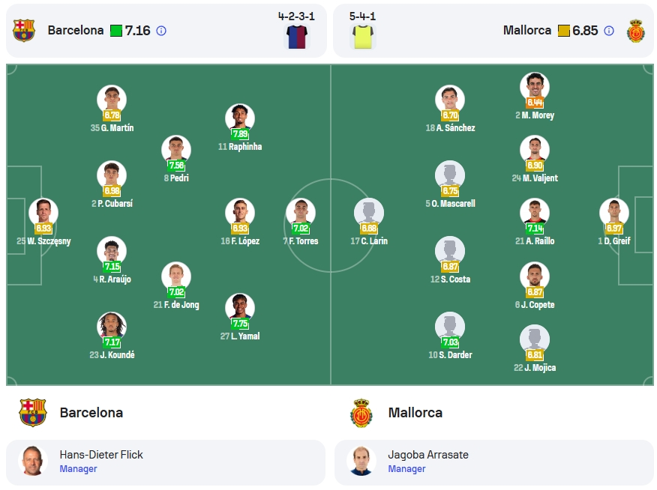Click the Mallorca team name in header
Image resolution: width=657 pixels, height=490 pixels.
527,30
